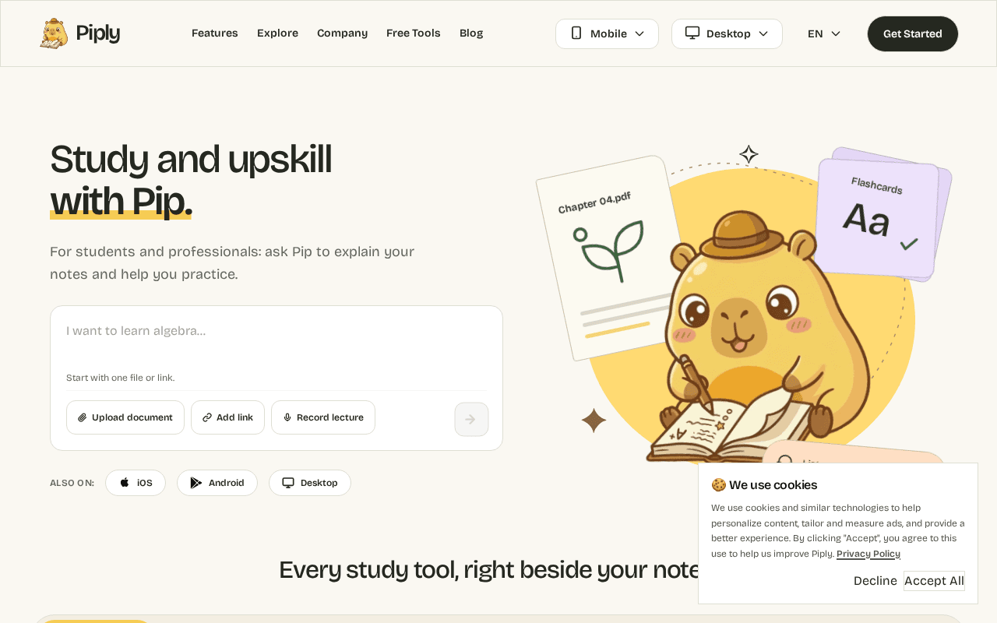Open the Features menu

[215, 33]
